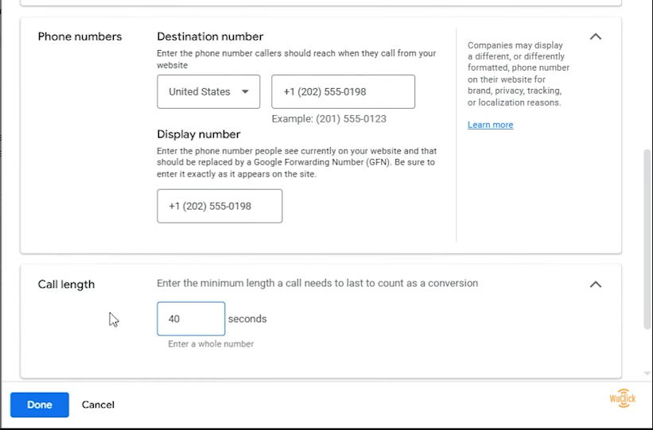This screenshot has height=430, width=653.
Task: Click the help text about companies' numbers
Action: tap(519, 74)
